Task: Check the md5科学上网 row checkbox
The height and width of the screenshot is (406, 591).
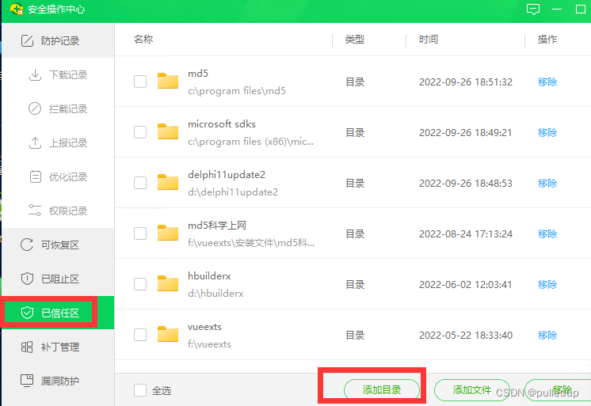Action: [x=140, y=233]
